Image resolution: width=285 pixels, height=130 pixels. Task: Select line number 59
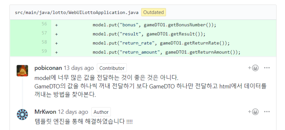44,51
